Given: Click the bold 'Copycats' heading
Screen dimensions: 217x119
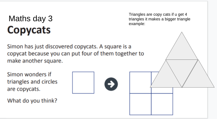Looking at the screenshot, I should coord(29,30).
